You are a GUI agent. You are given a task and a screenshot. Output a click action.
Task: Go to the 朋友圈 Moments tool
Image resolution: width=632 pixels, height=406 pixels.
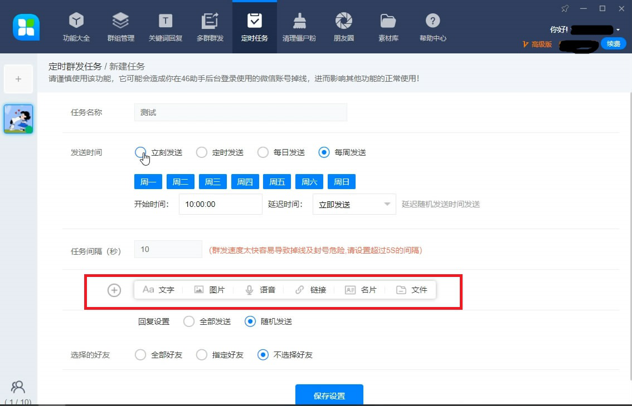343,26
